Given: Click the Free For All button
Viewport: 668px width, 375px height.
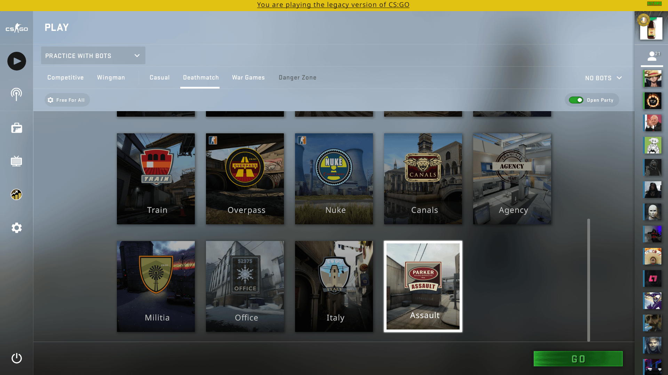Looking at the screenshot, I should (x=67, y=100).
